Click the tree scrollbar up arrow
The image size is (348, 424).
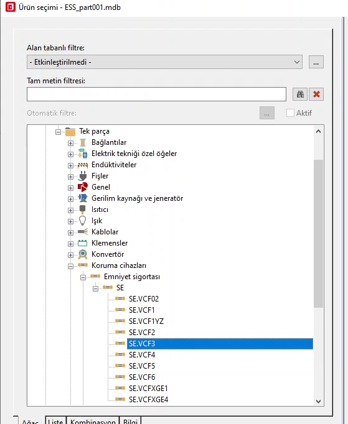coord(318,131)
